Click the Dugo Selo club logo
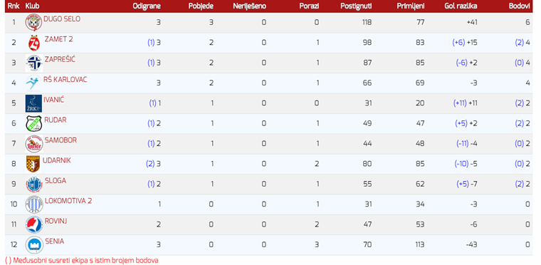Image resolution: width=541 pixels, height=265 pixels. coord(34,23)
